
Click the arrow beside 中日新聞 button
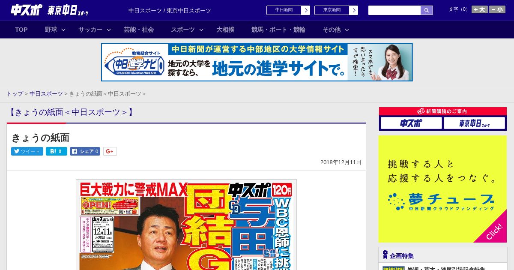pyautogui.click(x=305, y=10)
